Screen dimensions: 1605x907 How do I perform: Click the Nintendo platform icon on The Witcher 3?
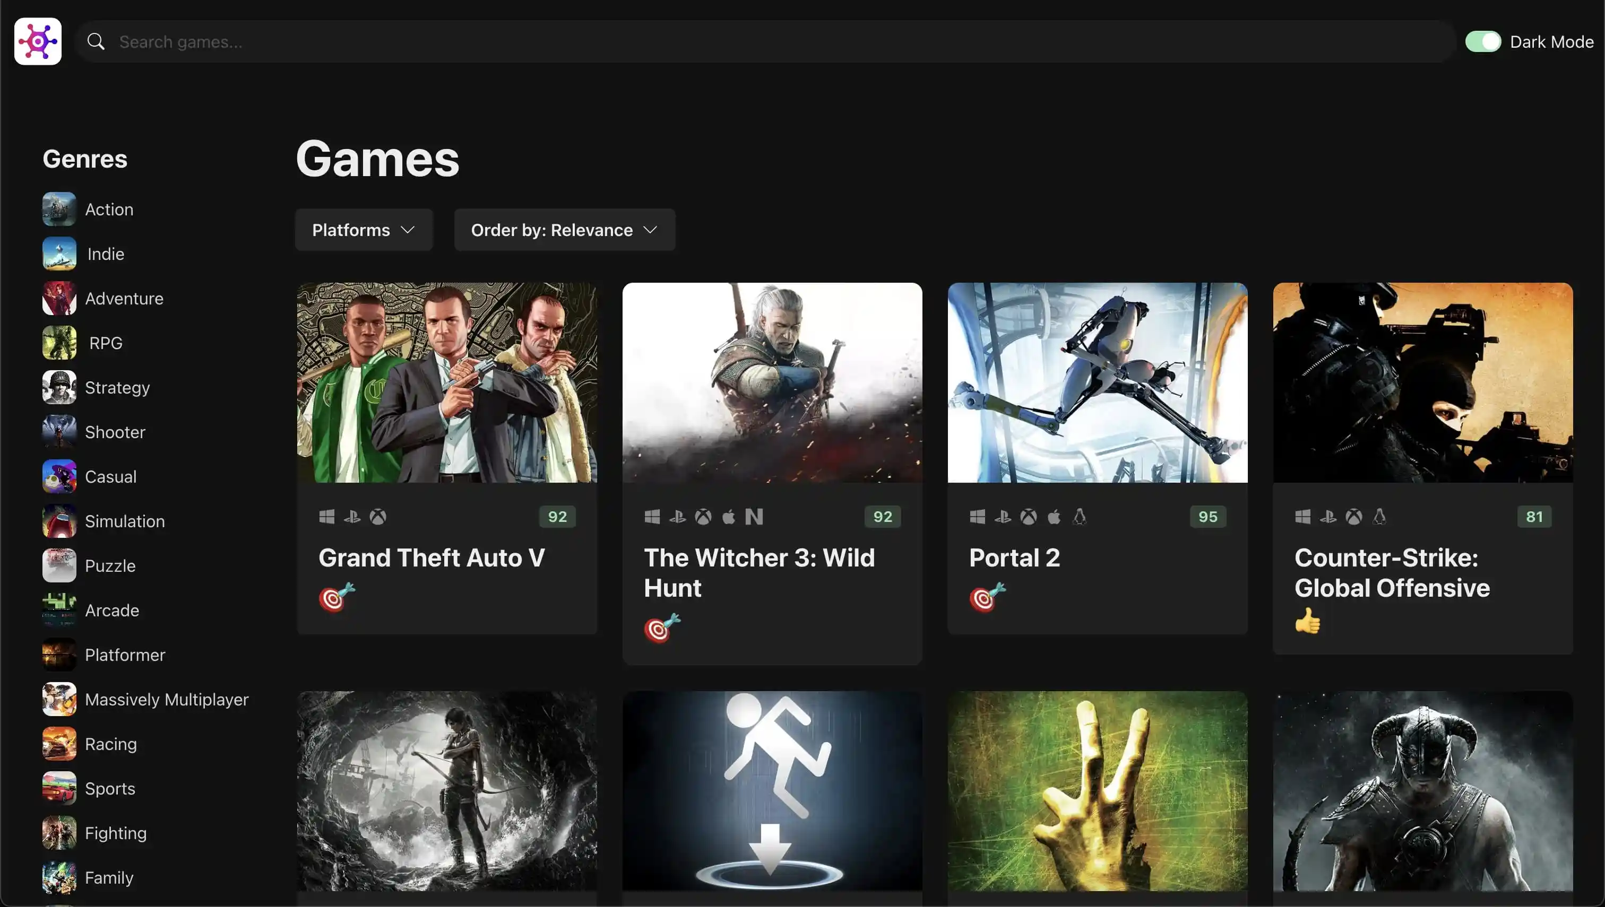[754, 517]
